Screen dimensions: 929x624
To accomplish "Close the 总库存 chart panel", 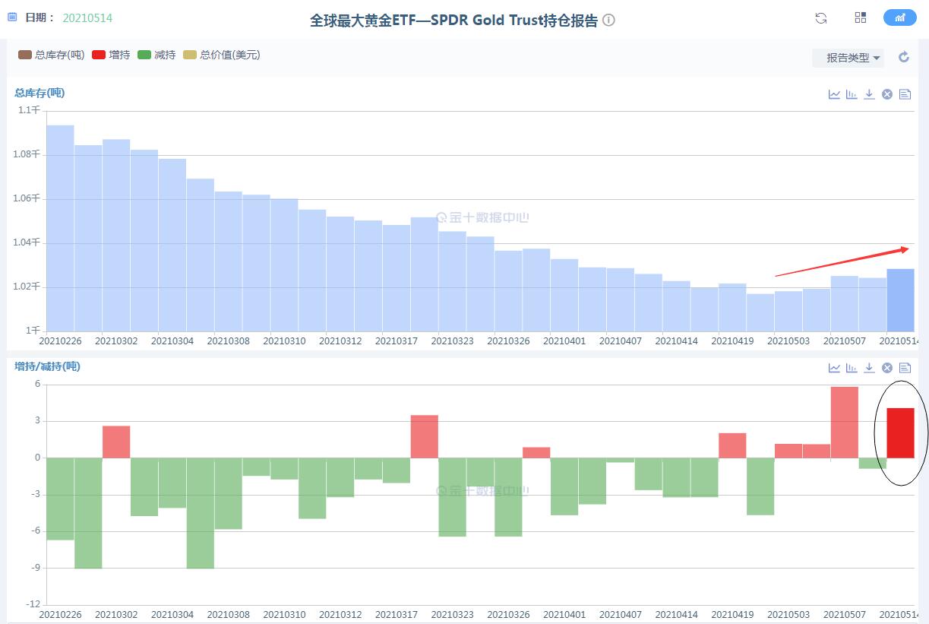I will (886, 94).
